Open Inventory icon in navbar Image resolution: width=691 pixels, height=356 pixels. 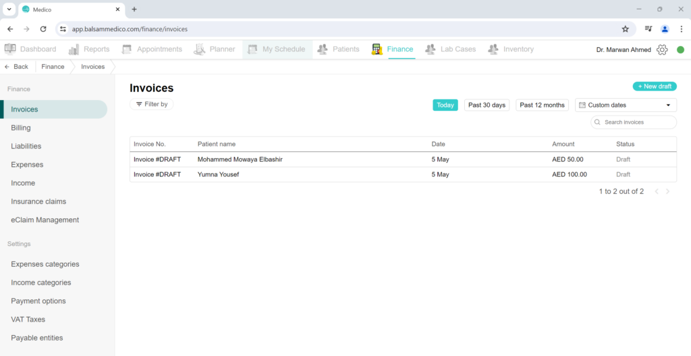point(493,49)
